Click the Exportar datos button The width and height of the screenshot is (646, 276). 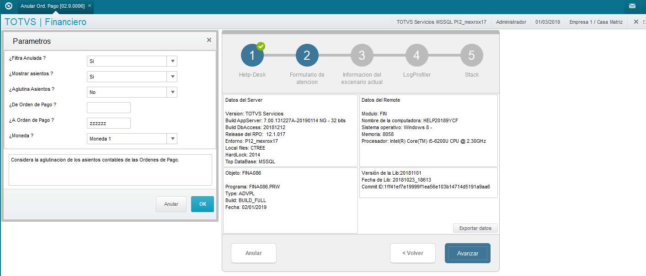[x=475, y=228]
